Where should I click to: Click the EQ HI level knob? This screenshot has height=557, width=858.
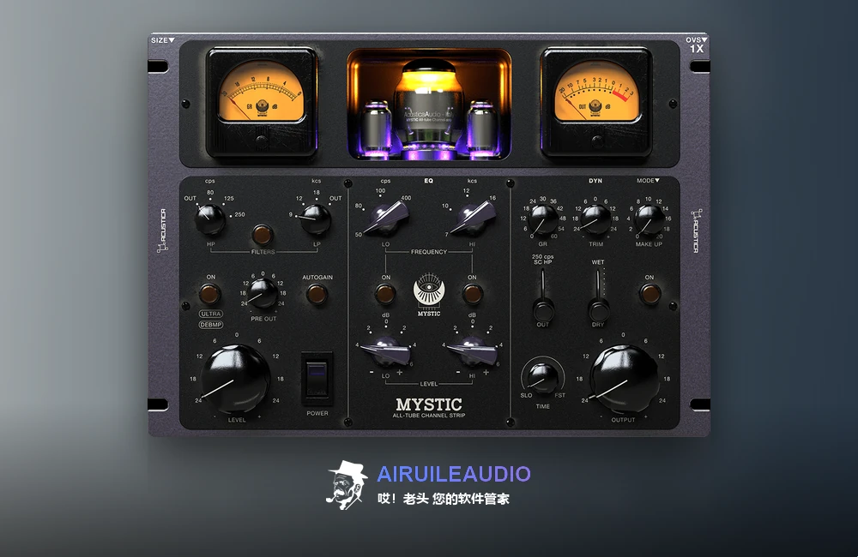click(472, 351)
